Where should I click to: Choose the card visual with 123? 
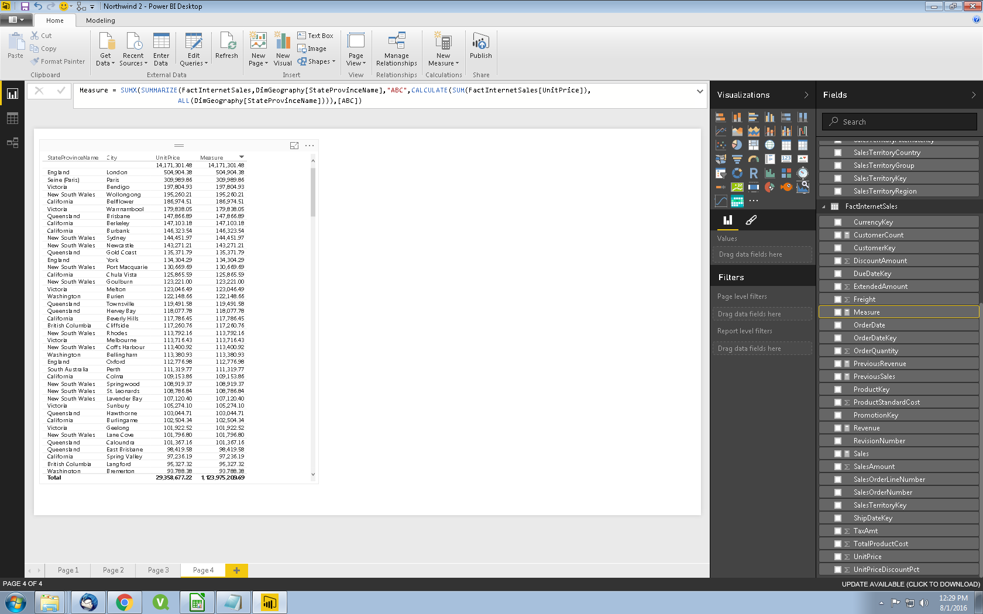tap(786, 159)
